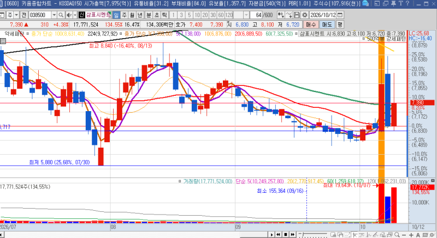Click the 매수 buy button
The image size is (437, 238).
(311, 25)
